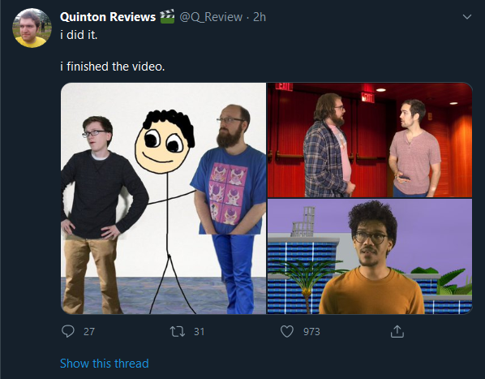
Task: Click the reply speech bubble icon
Action: point(68,331)
